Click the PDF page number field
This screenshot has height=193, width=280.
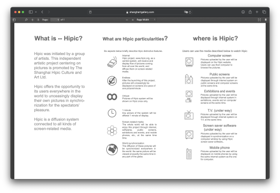pyautogui.click(x=55, y=20)
